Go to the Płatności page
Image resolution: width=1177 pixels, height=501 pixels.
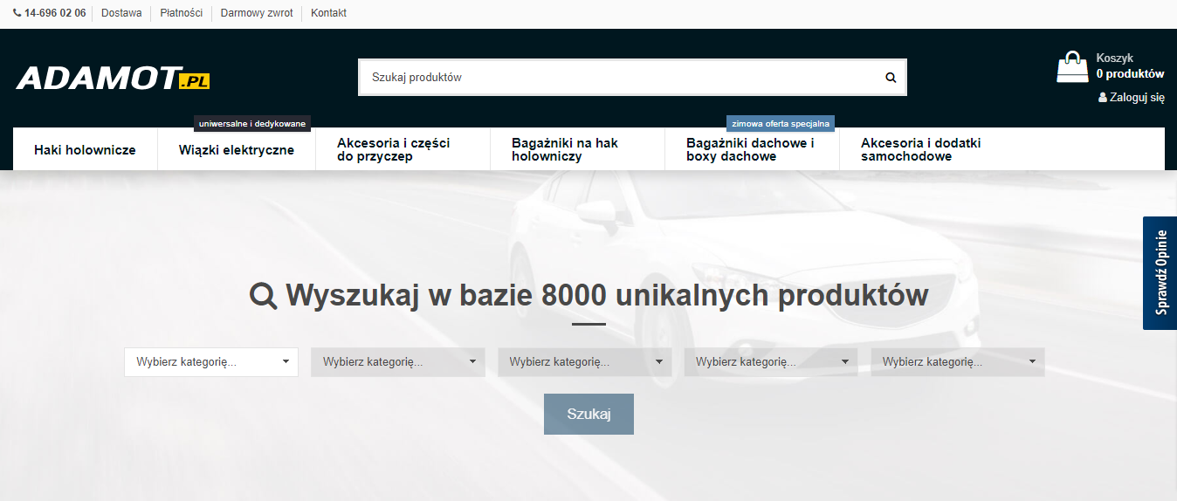(x=181, y=13)
